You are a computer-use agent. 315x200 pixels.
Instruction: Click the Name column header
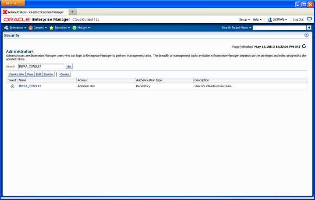(47, 80)
